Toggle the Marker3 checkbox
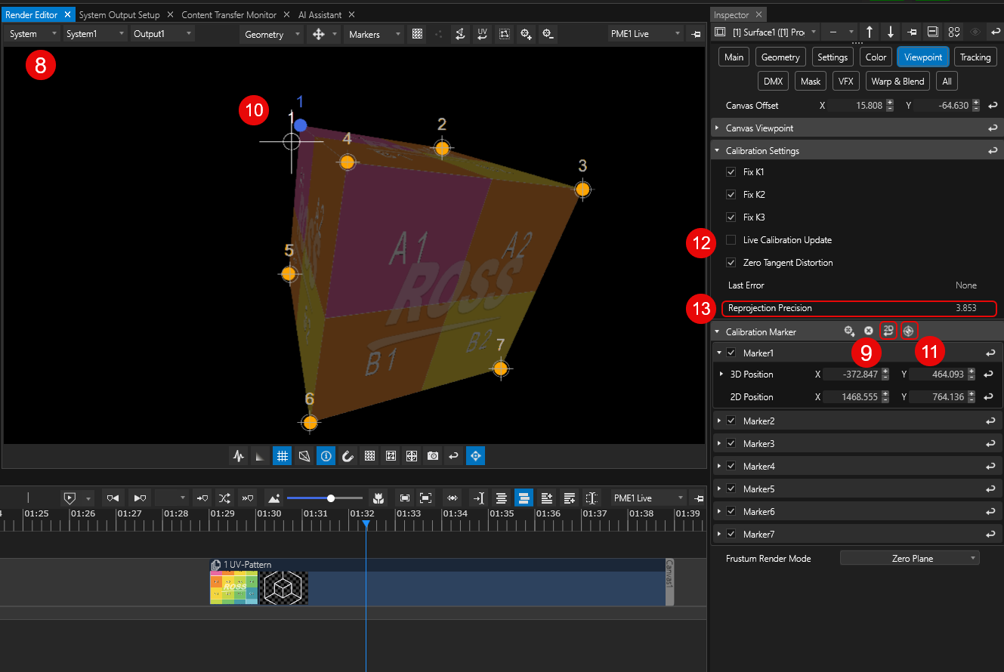Screen dimensions: 1004x672 pos(731,443)
